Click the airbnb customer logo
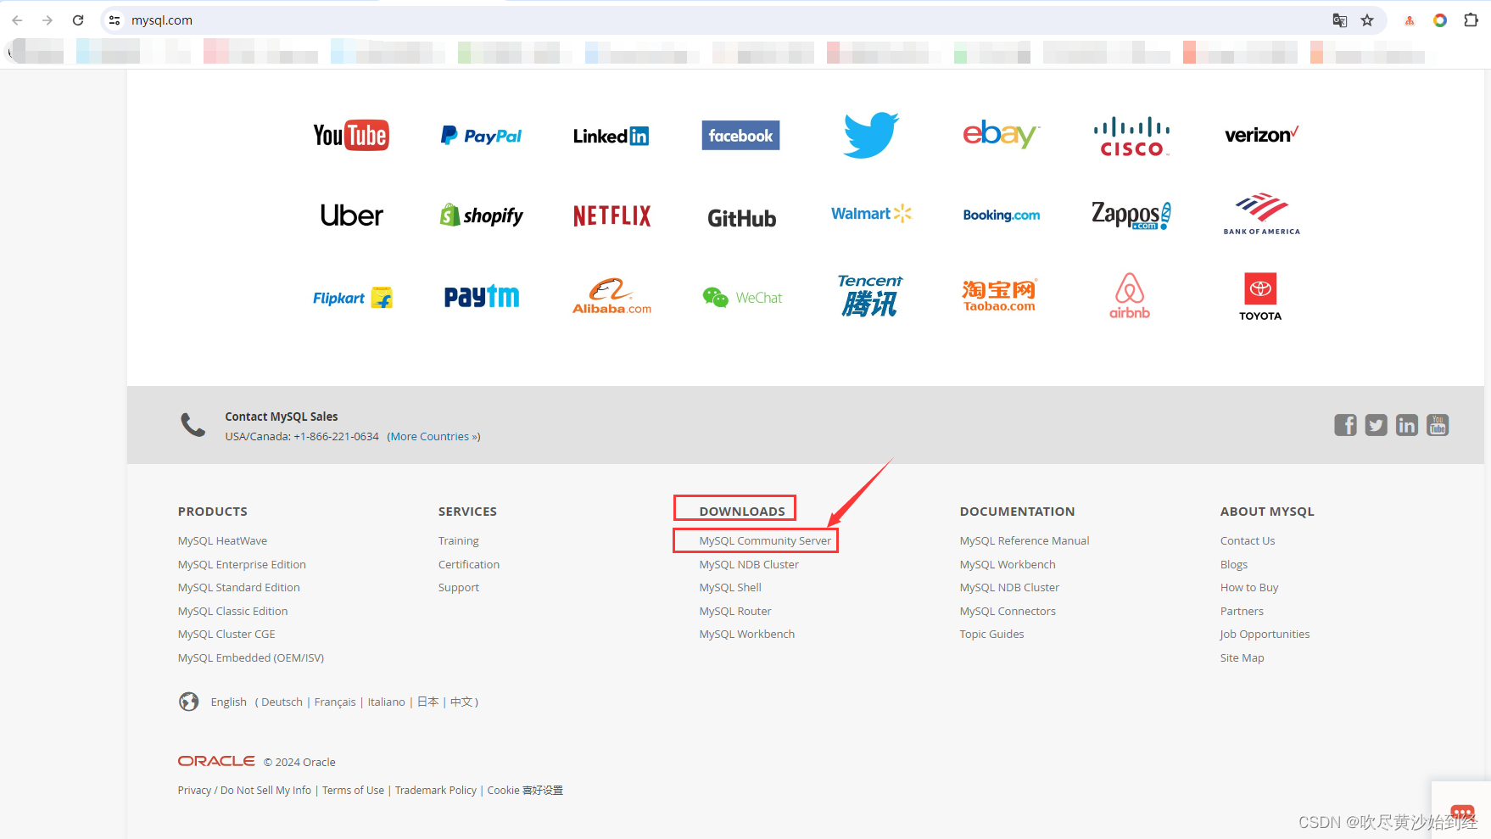 point(1130,295)
